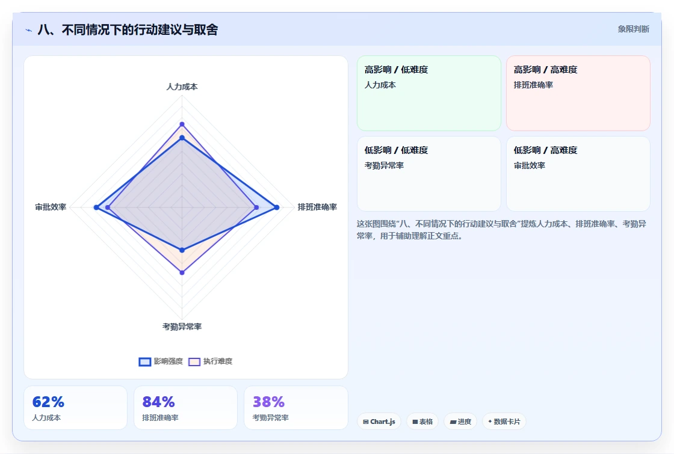The image size is (674, 454).
Task: Click blue 影响强度 point on 审批效率 axis
Action: coord(96,207)
